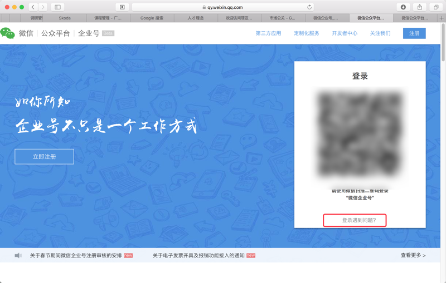Open the 关注我们 link
Screen dimensions: 446x283
click(380, 33)
